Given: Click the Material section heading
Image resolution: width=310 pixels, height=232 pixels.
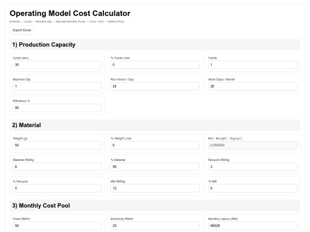Looking at the screenshot, I should click(x=155, y=125).
